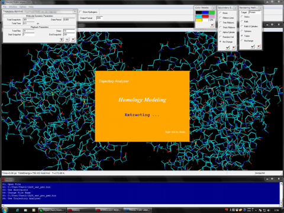This screenshot has height=213, width=284.
Task: Click the Rendering Method title-bar button
Action: tap(260, 8)
